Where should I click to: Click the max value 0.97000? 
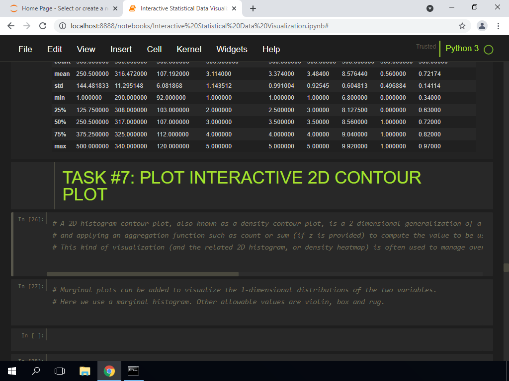[x=429, y=146]
